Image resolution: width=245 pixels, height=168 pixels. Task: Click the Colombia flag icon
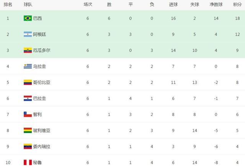(28, 82)
